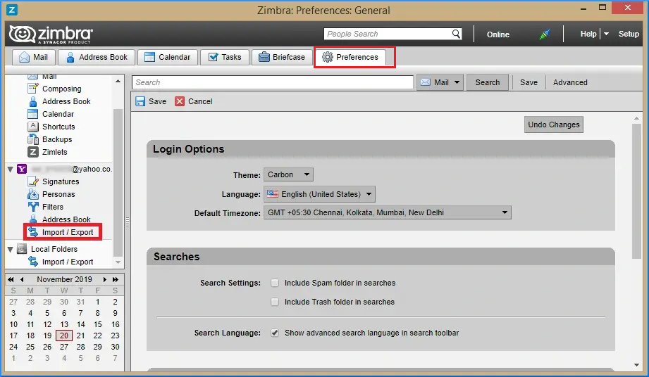Image resolution: width=649 pixels, height=377 pixels.
Task: Close the Zimbra window
Action: (628, 8)
